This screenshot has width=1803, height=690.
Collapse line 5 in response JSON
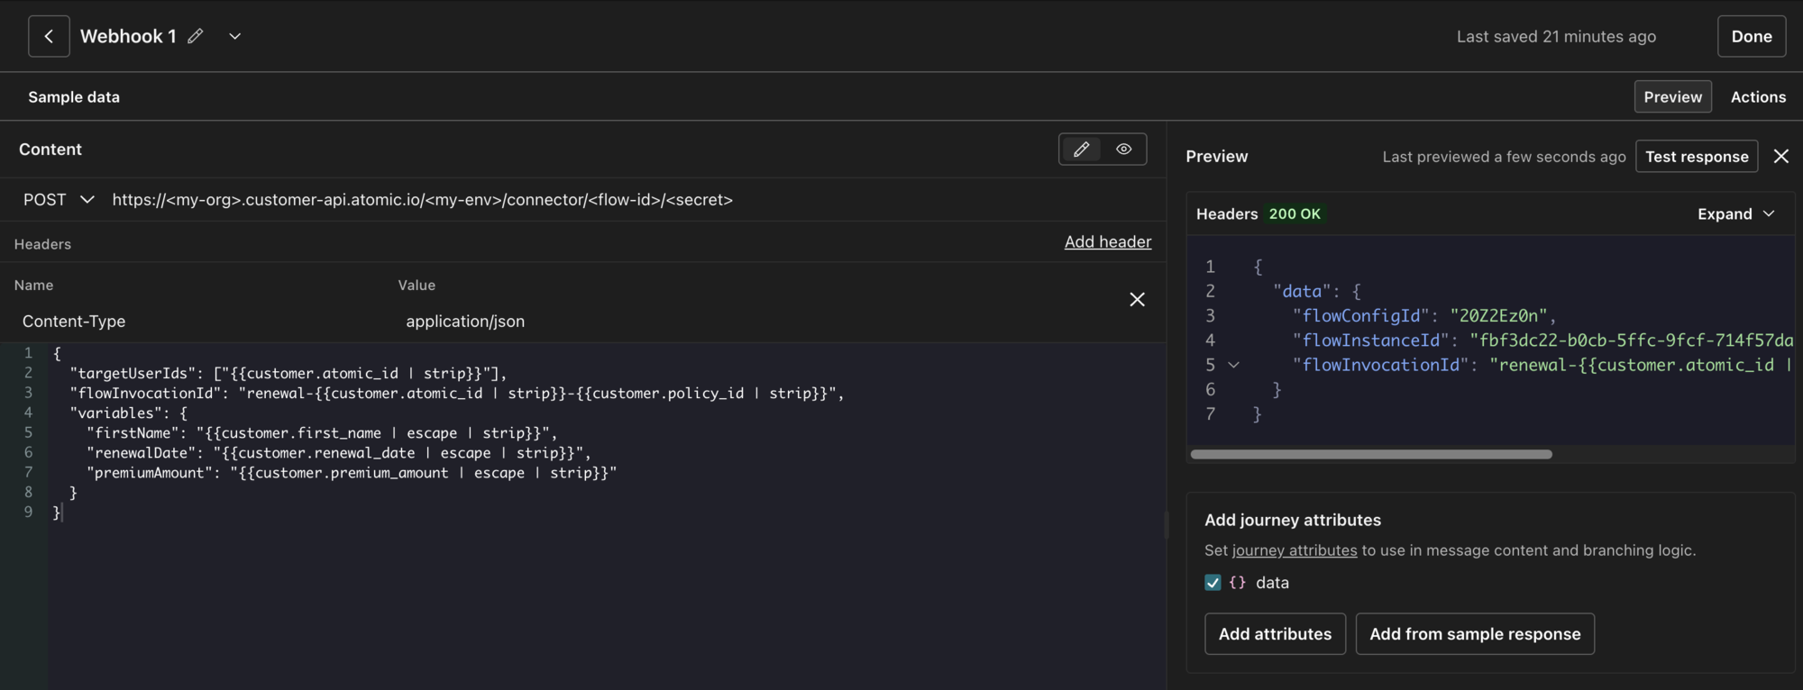pyautogui.click(x=1233, y=365)
